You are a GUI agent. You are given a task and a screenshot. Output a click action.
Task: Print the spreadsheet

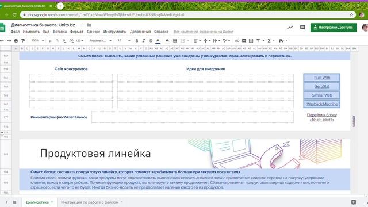[x=16, y=41]
